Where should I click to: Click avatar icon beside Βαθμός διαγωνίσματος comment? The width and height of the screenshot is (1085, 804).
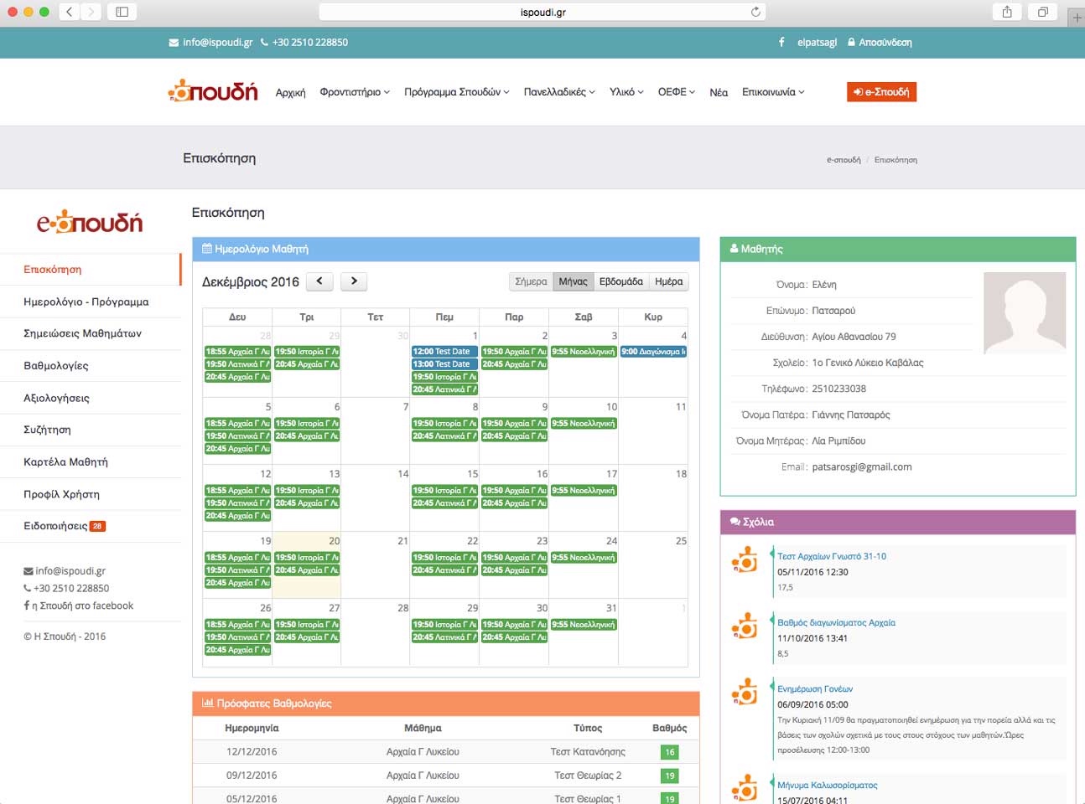click(745, 626)
